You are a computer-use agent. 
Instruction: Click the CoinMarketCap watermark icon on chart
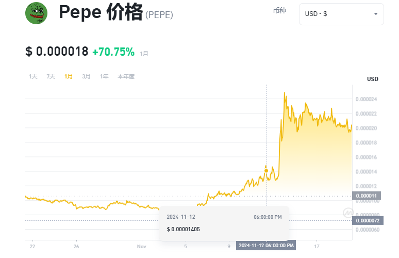347,213
